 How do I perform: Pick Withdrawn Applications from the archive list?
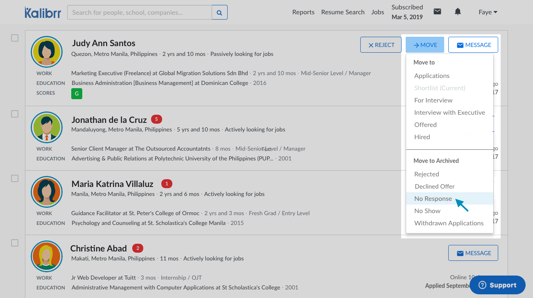click(x=449, y=223)
